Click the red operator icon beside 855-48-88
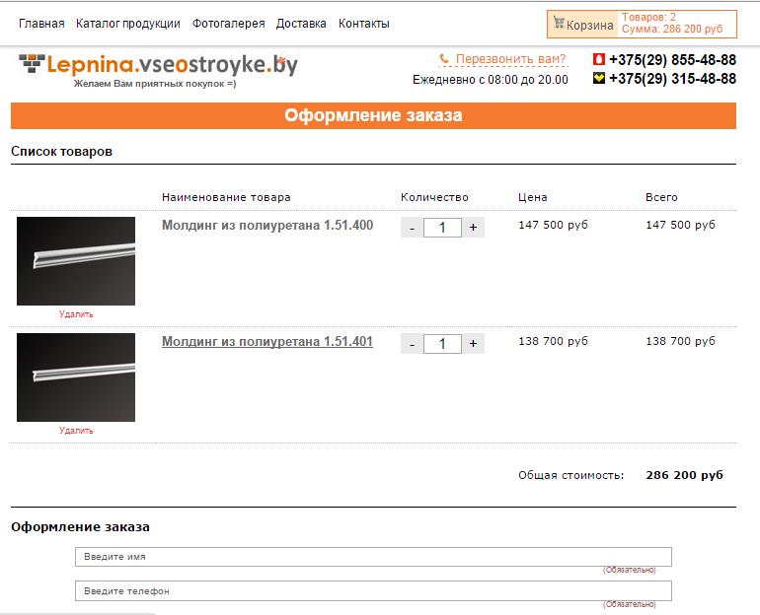 (x=599, y=59)
